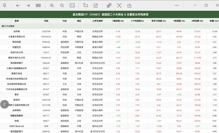Click the 1111.90 three-year return value
This screenshot has width=219, height=133.
point(197,58)
